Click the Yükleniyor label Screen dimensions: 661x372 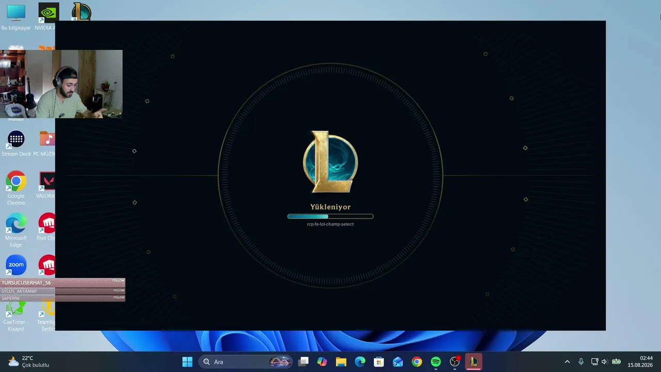tap(330, 207)
